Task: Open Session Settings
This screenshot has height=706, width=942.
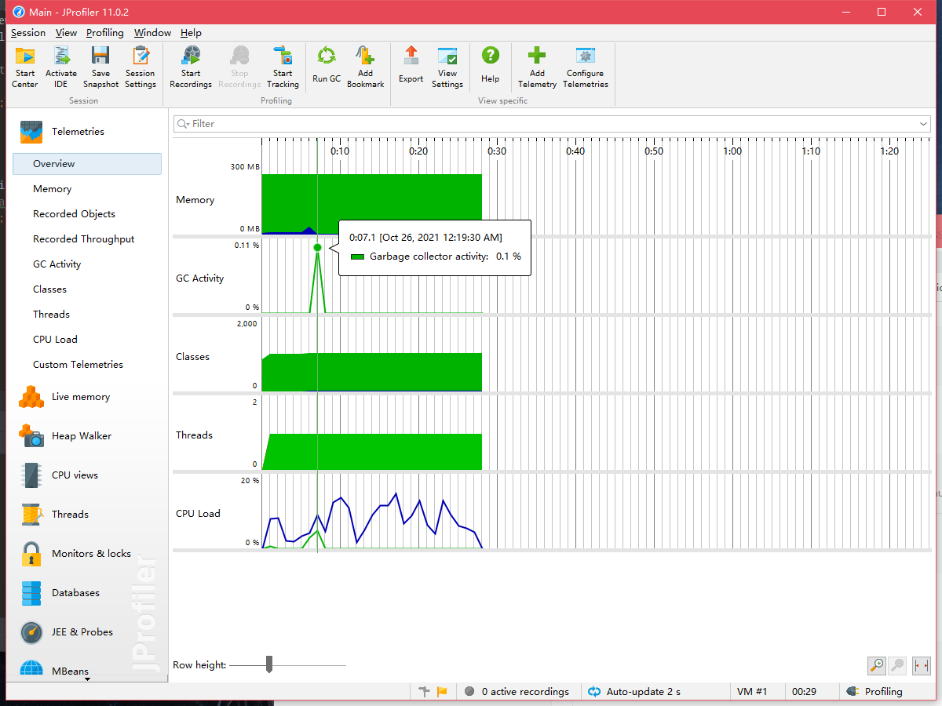Action: (x=141, y=67)
